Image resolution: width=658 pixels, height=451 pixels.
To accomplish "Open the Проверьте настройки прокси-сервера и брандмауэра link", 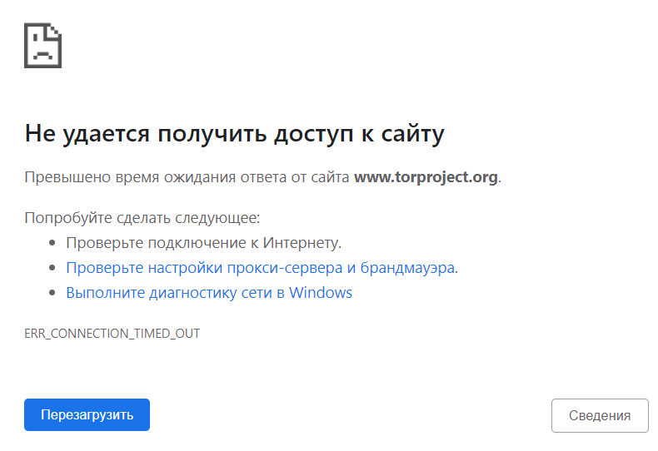I will [261, 268].
